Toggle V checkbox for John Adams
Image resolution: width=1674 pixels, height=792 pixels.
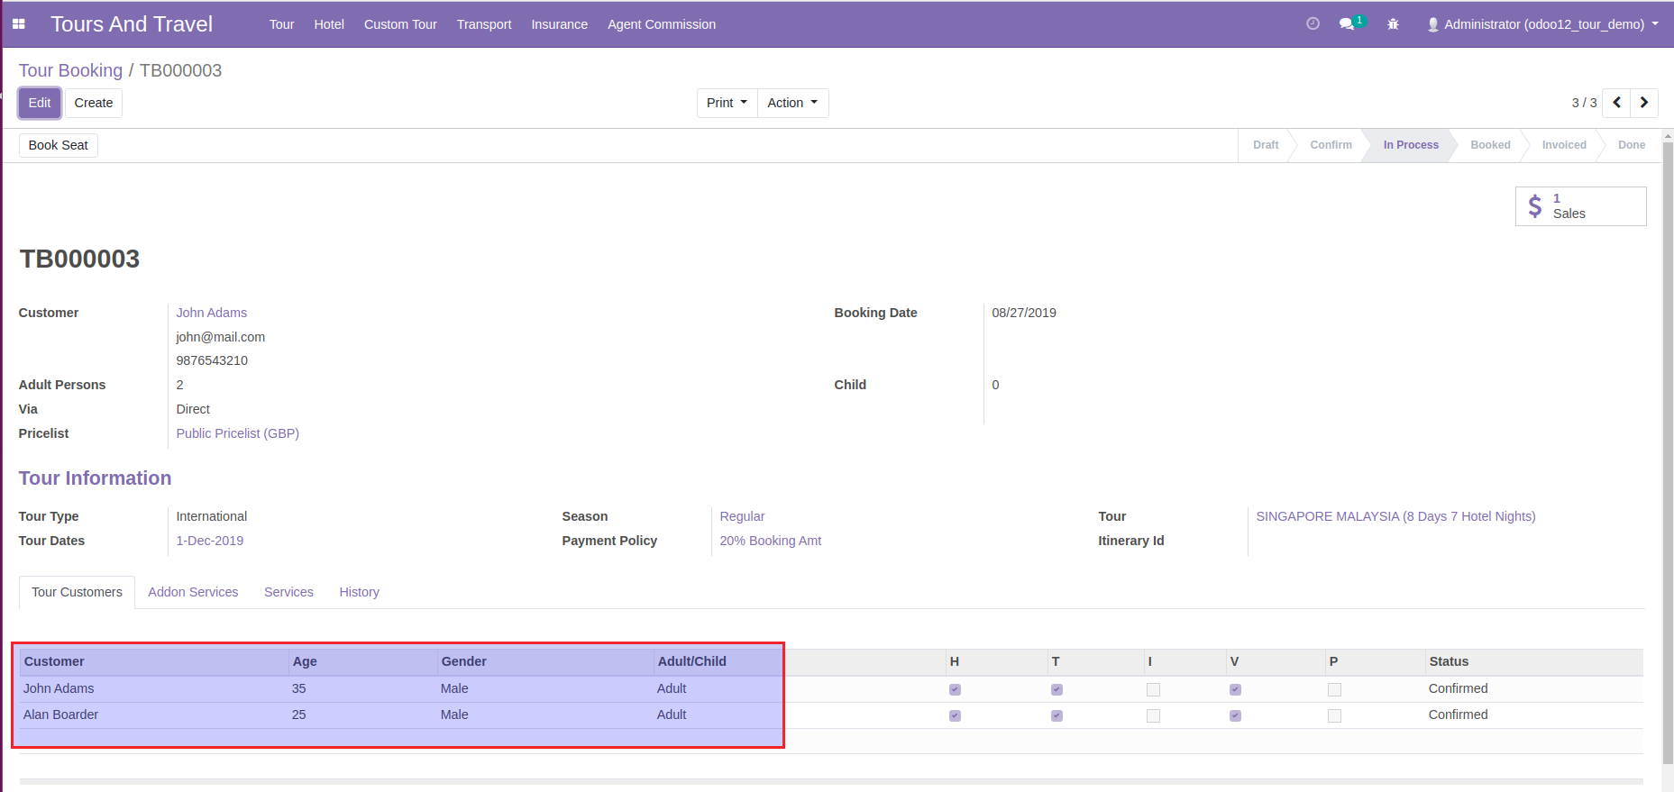tap(1235, 689)
